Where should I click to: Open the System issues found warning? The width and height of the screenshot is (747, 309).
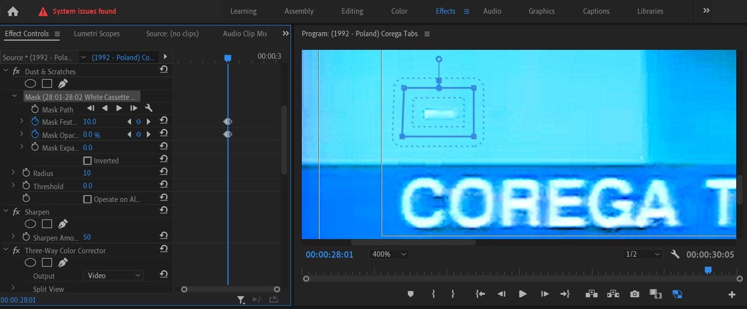click(x=77, y=11)
